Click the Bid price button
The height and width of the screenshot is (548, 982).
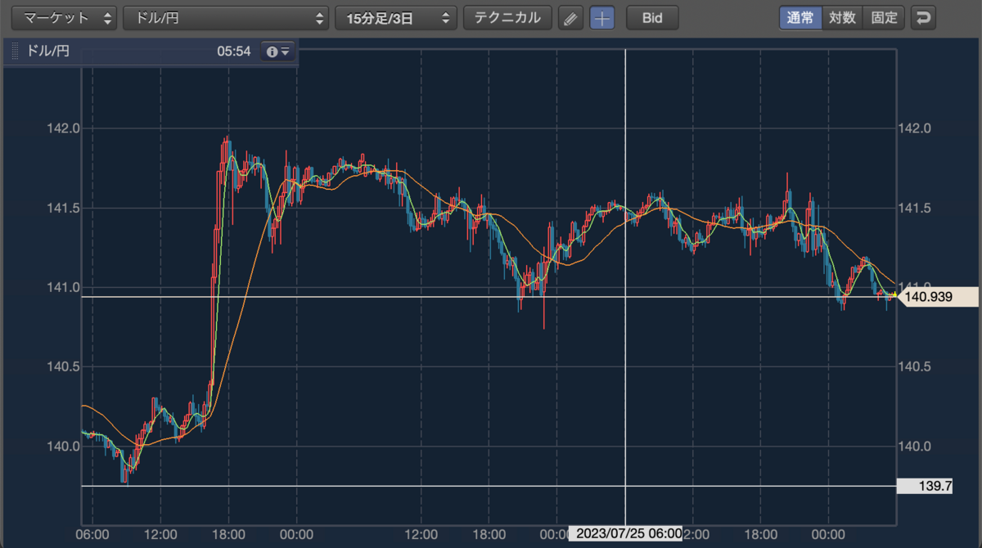652,18
